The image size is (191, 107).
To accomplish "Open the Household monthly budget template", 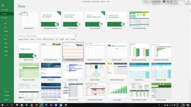I will 161,52.
